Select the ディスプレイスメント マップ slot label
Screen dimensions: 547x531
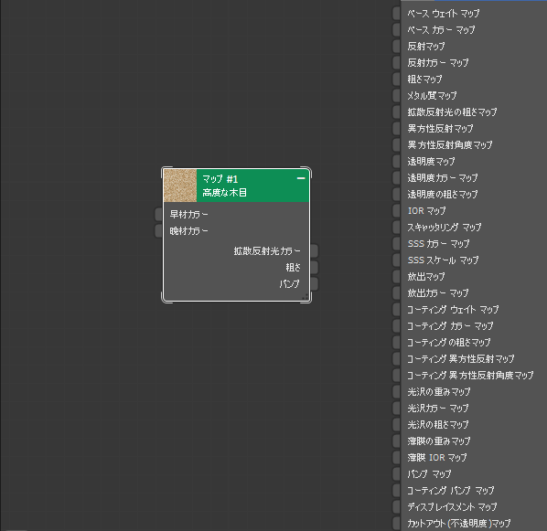pos(452,507)
